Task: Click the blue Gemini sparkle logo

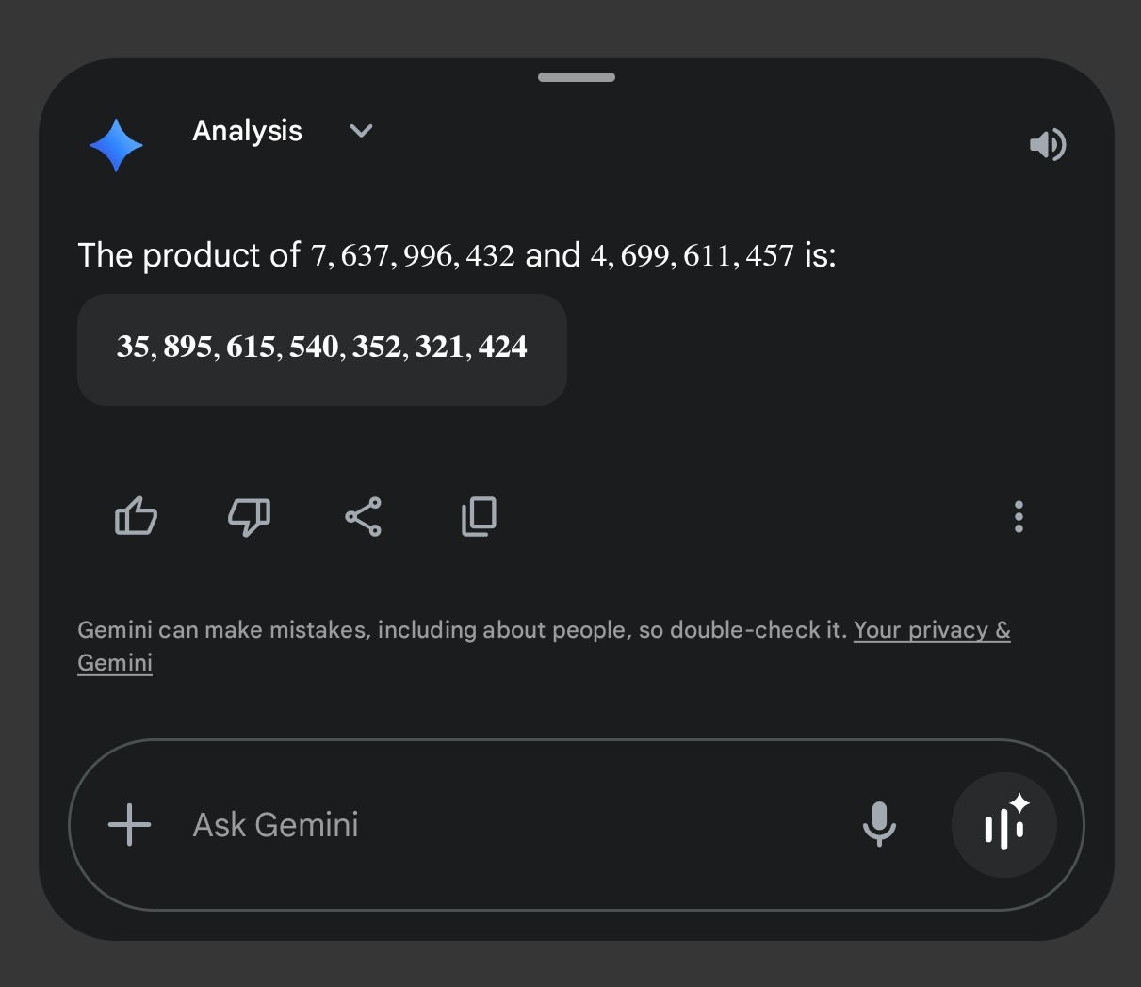Action: [116, 145]
